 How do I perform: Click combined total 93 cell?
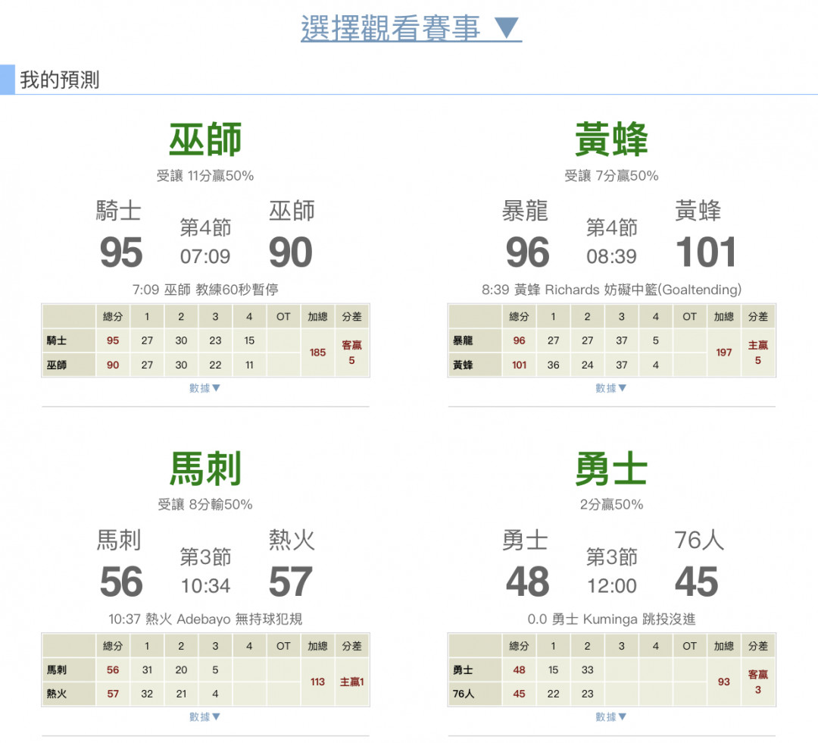723,682
